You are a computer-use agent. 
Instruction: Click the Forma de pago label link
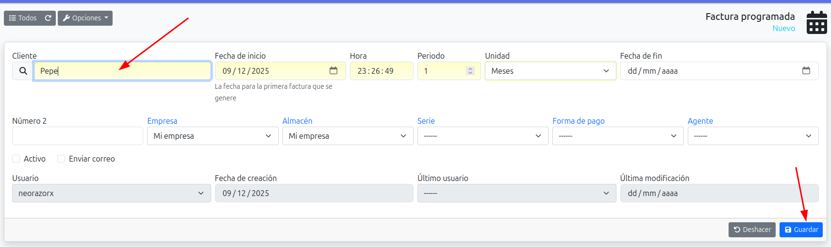coord(579,121)
